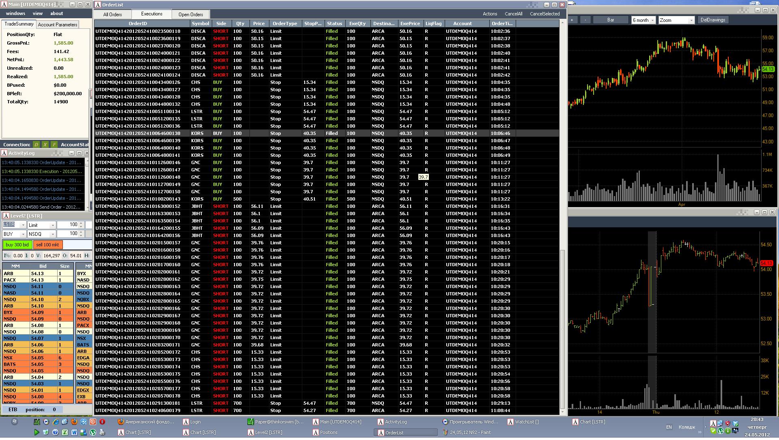Open the Limit order type dropdown
The width and height of the screenshot is (779, 440).
[x=53, y=225]
